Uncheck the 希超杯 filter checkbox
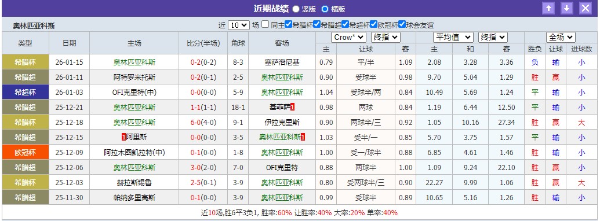 pos(345,25)
